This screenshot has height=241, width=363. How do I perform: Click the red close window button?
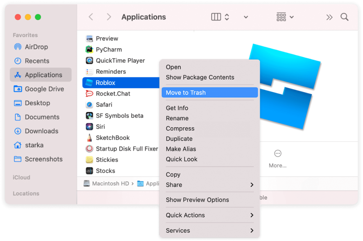[x=18, y=17]
